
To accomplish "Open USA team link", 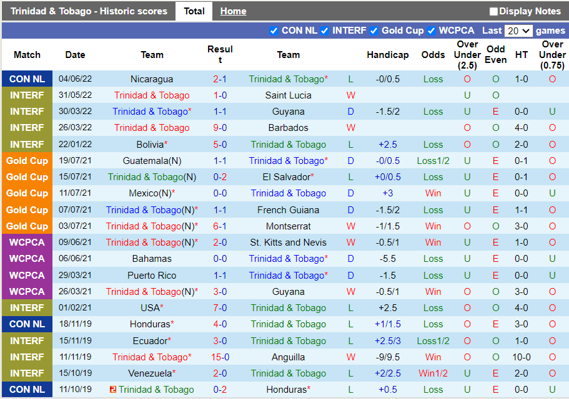I will pyautogui.click(x=150, y=308).
